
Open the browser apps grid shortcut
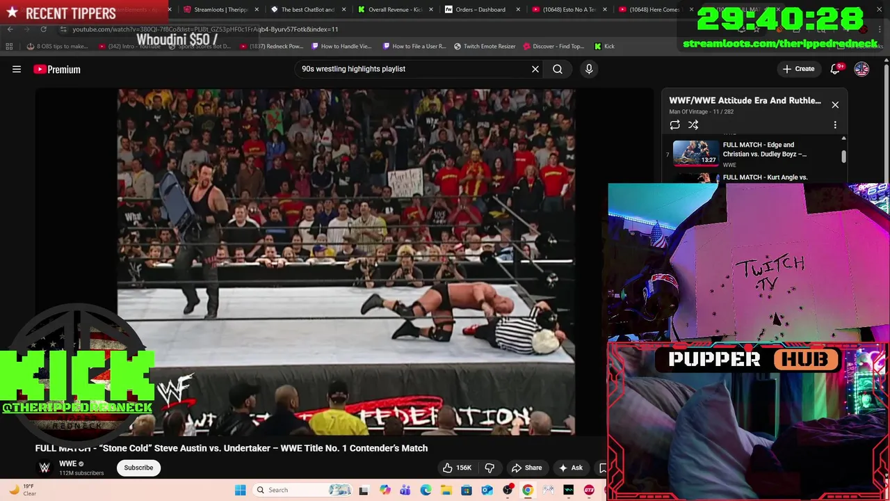[9, 47]
